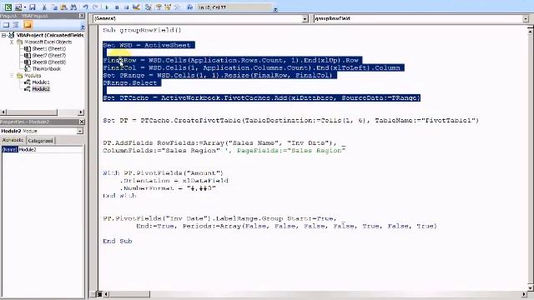Open the (General) object dropdown
This screenshot has width=534, height=300.
coord(305,18)
